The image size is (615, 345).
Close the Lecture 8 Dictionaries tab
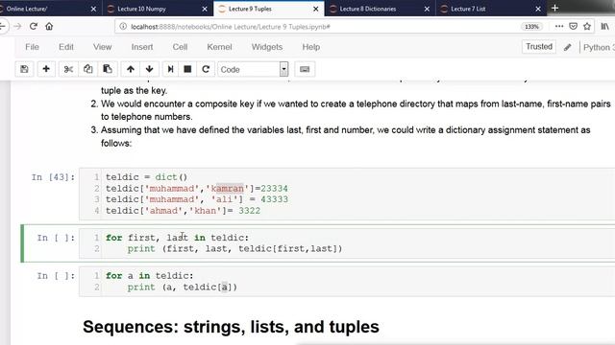pyautogui.click(x=427, y=9)
